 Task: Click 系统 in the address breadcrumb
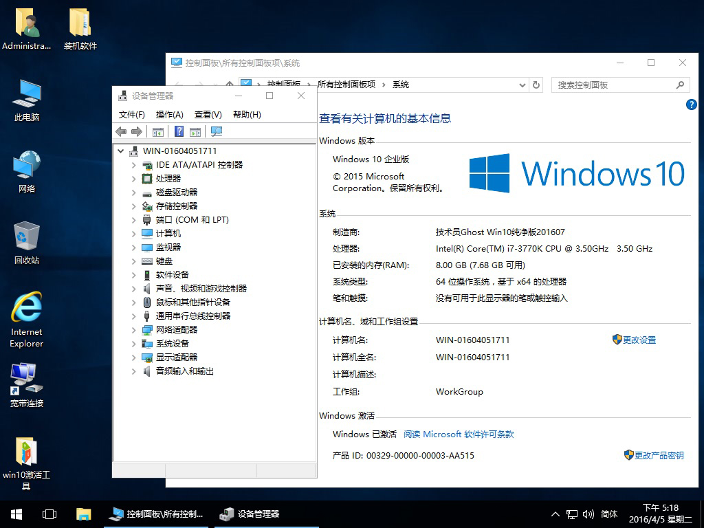tap(401, 85)
